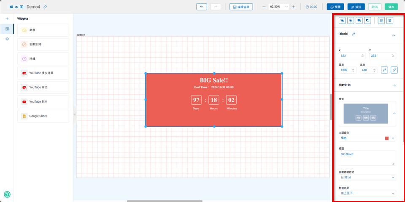Click the red theme color swatch
This screenshot has width=405, height=202.
pos(387,138)
